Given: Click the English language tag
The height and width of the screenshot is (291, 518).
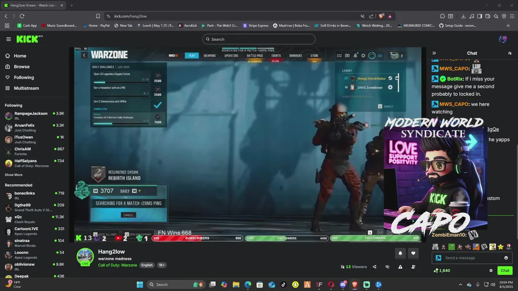Looking at the screenshot, I should (147, 265).
